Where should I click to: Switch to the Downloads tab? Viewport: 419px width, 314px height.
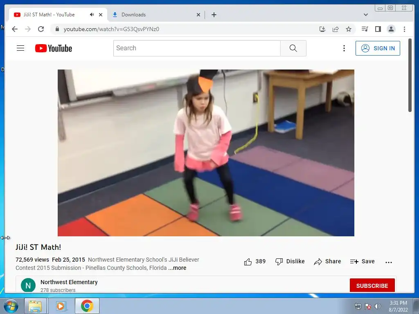click(x=156, y=15)
